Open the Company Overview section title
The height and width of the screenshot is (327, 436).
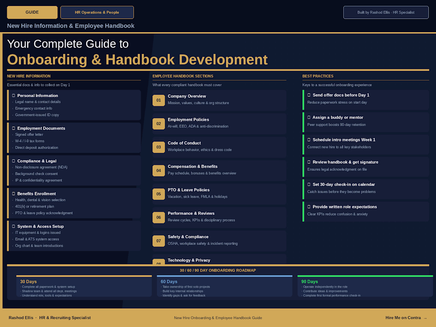tap(187, 96)
